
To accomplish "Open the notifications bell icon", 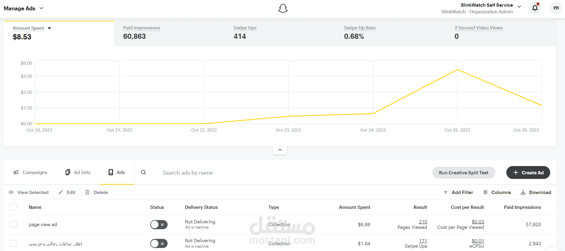I will 535,8.
